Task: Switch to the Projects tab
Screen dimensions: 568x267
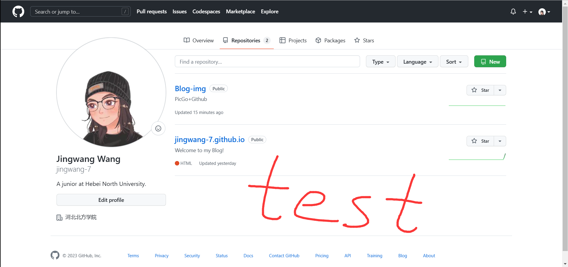Action: 293,40
